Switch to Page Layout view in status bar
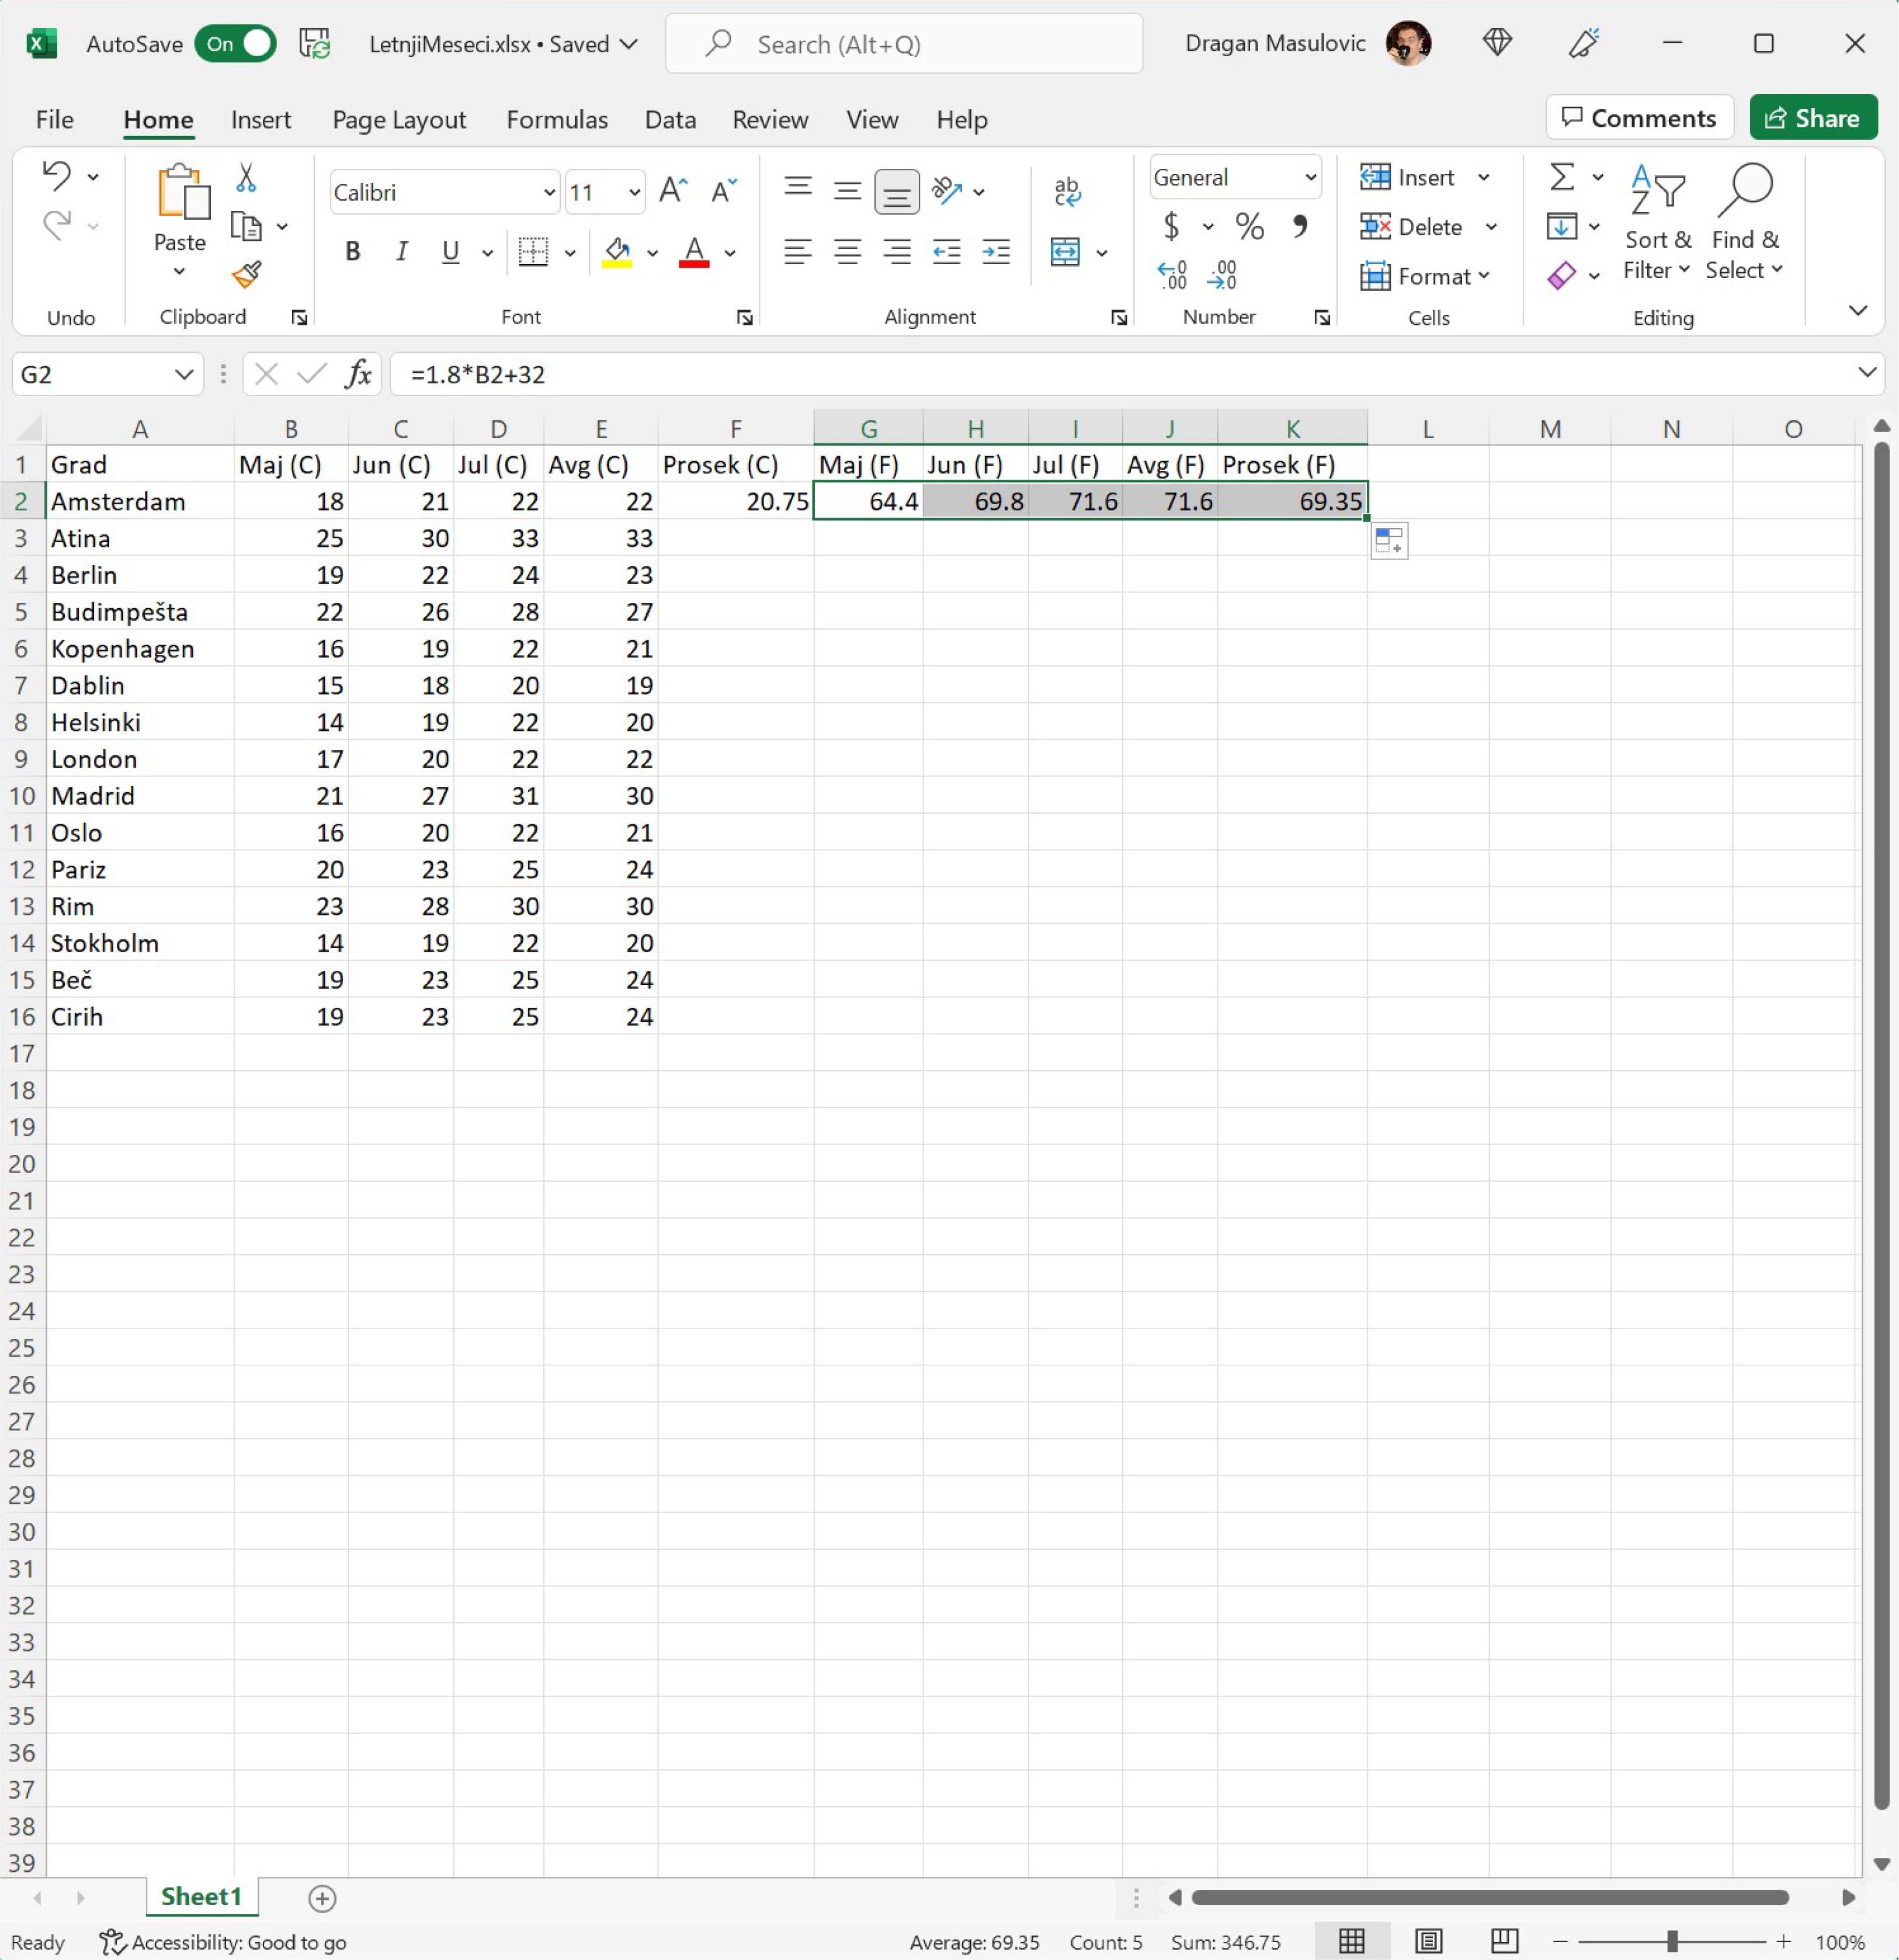 click(x=1428, y=1941)
